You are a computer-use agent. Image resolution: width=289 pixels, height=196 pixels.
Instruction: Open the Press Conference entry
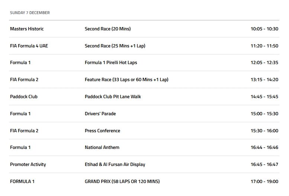102,131
